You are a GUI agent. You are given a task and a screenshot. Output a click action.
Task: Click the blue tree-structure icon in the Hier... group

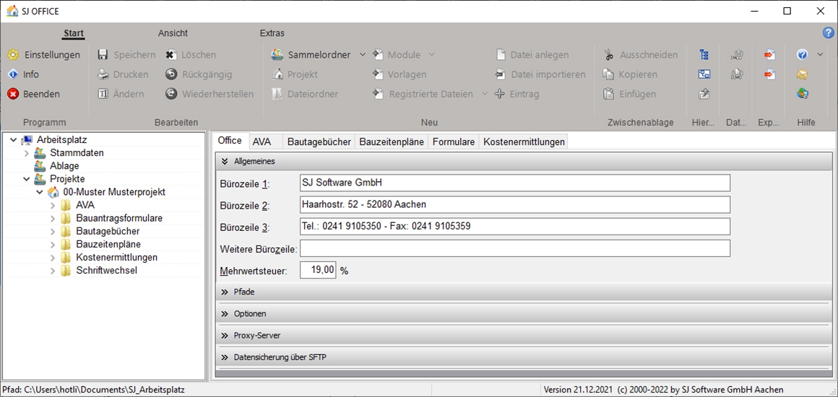(704, 55)
